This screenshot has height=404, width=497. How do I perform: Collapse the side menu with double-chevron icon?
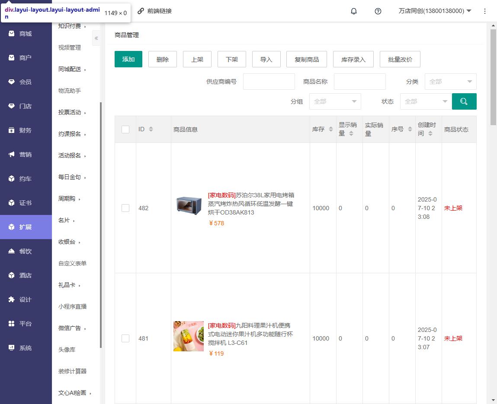point(96,38)
